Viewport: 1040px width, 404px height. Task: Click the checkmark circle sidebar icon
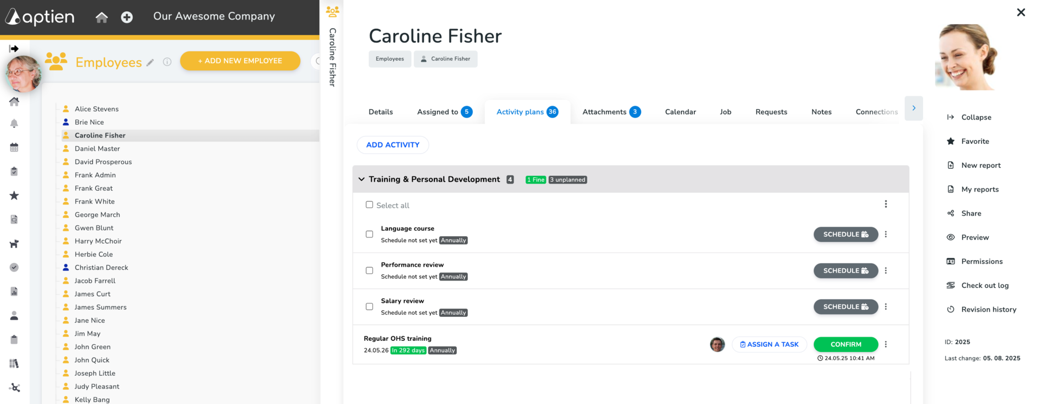pyautogui.click(x=14, y=267)
